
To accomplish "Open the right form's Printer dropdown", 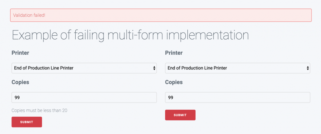I will (x=237, y=68).
